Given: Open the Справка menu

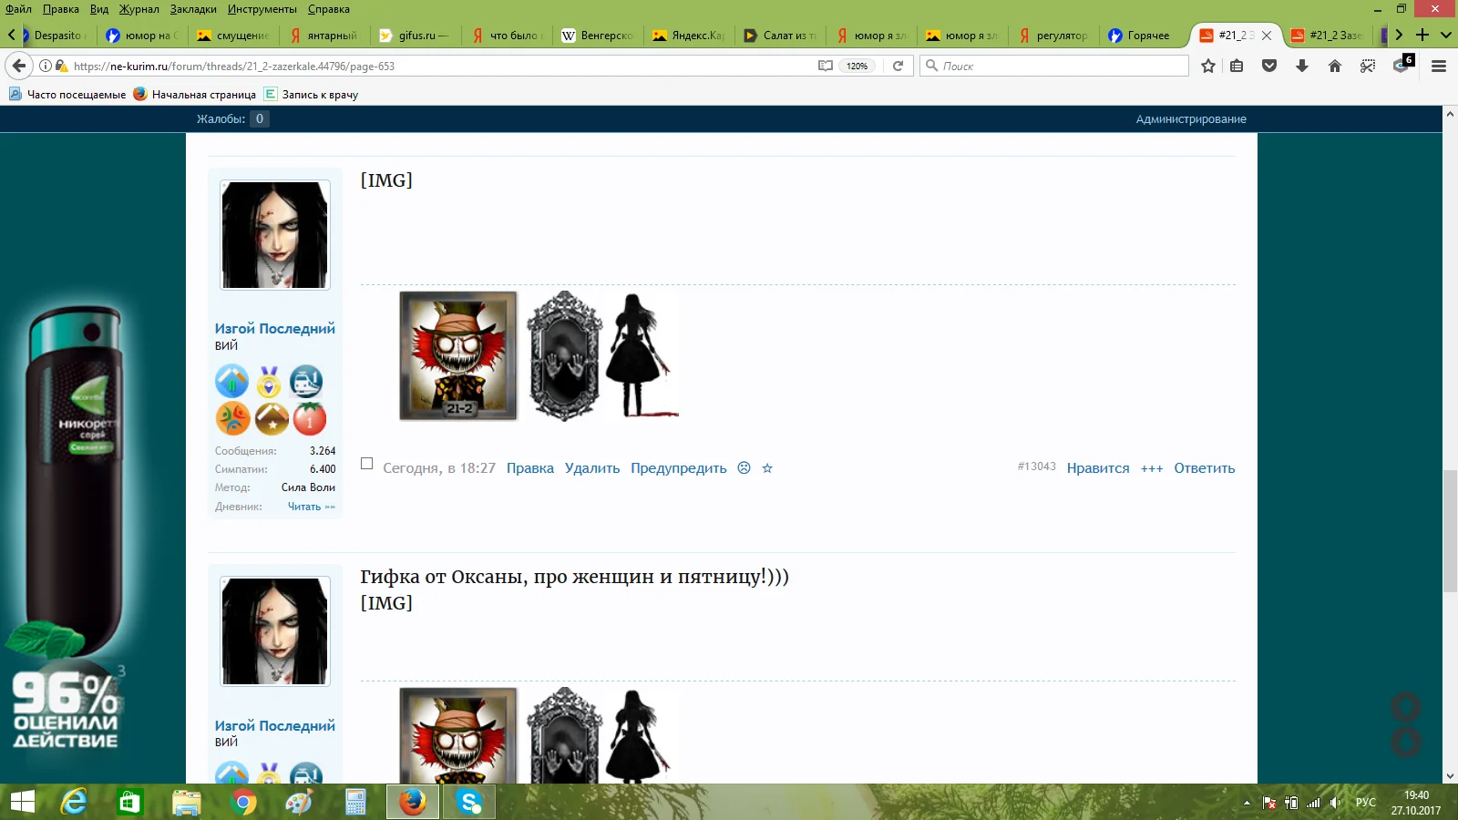Looking at the screenshot, I should click(329, 9).
